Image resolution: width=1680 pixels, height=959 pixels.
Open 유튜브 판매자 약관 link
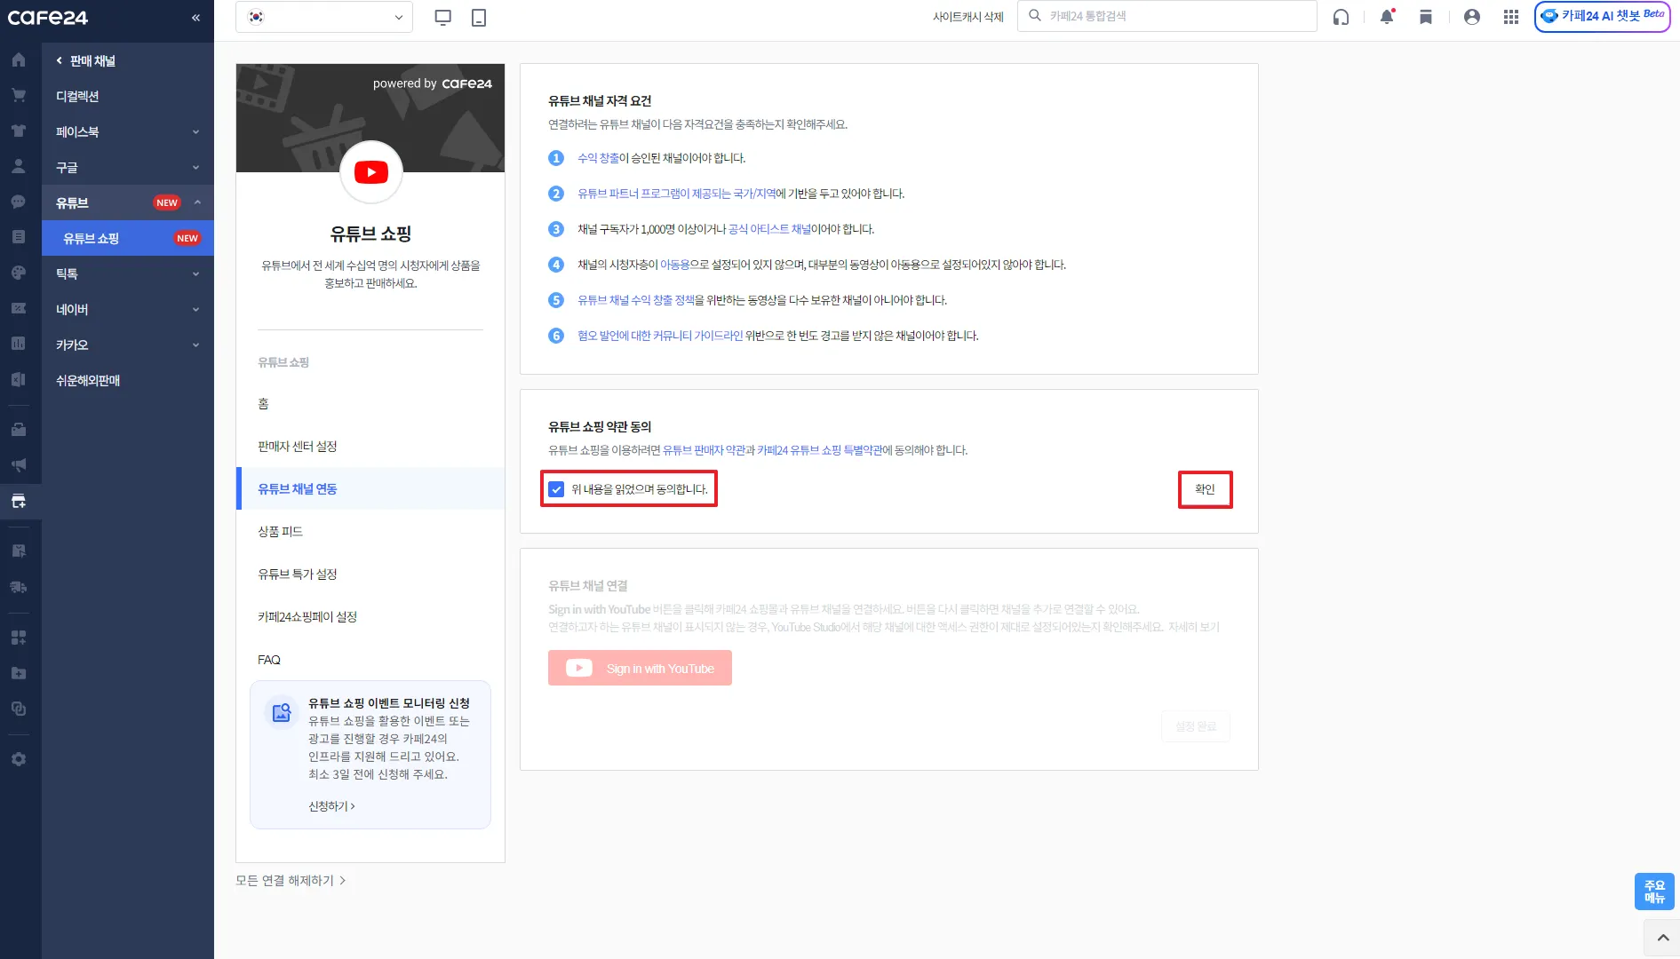[705, 450]
